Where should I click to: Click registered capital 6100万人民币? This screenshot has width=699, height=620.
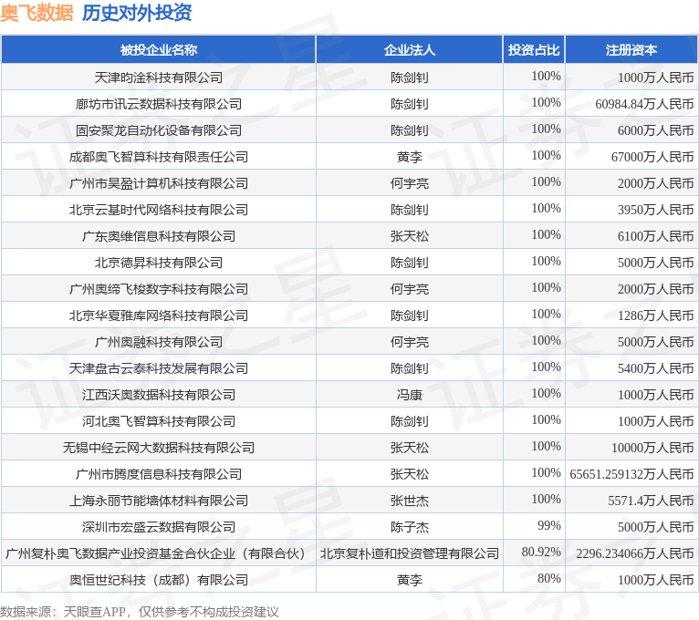click(656, 236)
